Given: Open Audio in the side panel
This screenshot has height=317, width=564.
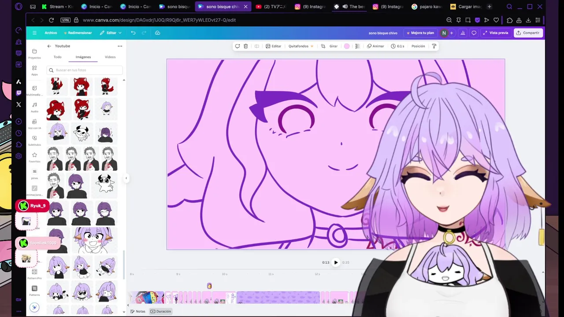Looking at the screenshot, I should coord(34,107).
